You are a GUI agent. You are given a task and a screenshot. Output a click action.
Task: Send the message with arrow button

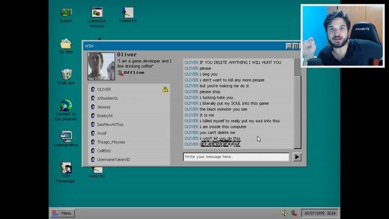(x=297, y=157)
